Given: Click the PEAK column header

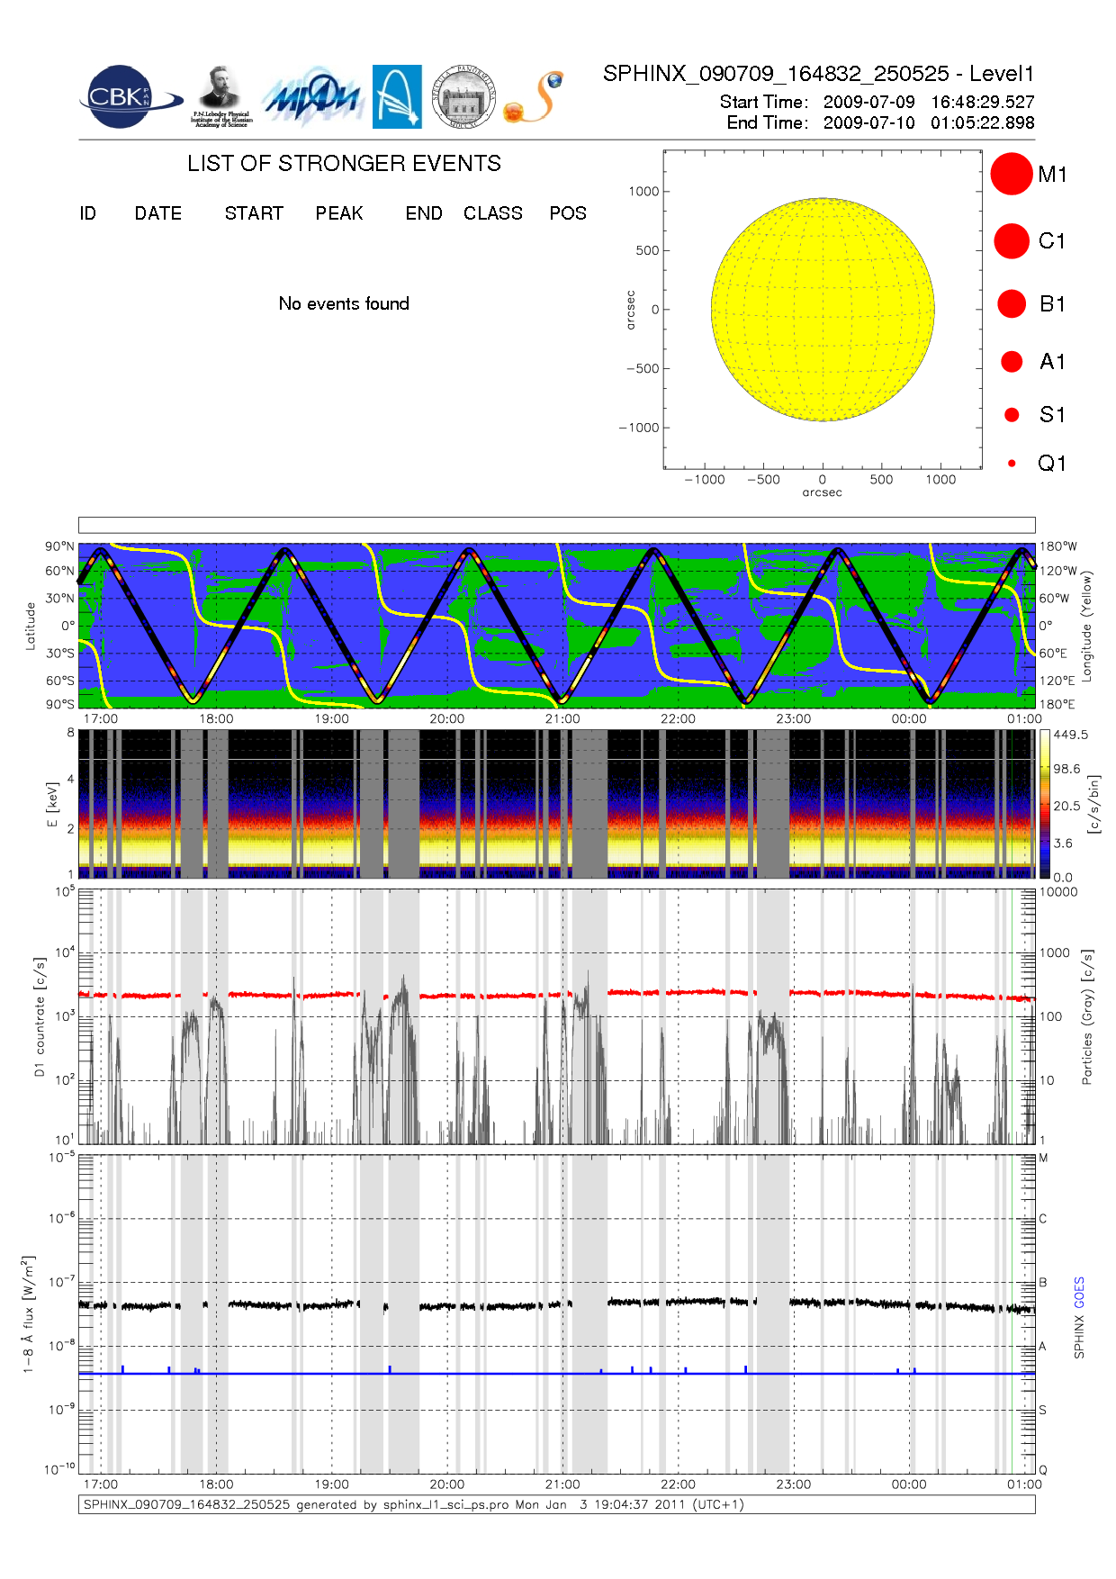Looking at the screenshot, I should (x=339, y=213).
